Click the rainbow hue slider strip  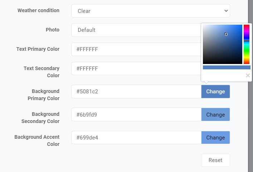click(x=247, y=44)
